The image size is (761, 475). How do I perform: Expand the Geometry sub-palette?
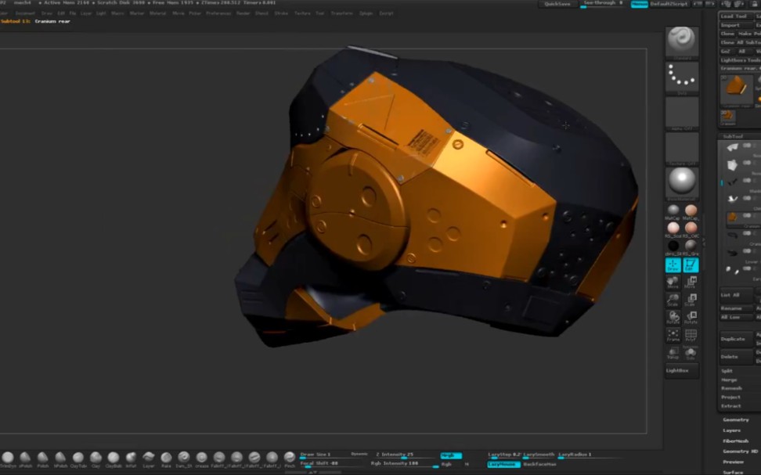(x=736, y=419)
